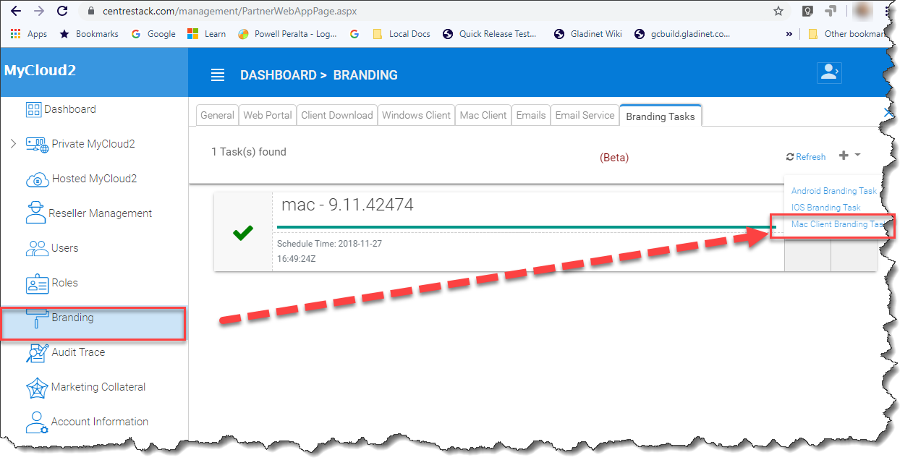Viewport: 913px width, 468px height.
Task: Switch to the Web Portal tab
Action: click(268, 115)
